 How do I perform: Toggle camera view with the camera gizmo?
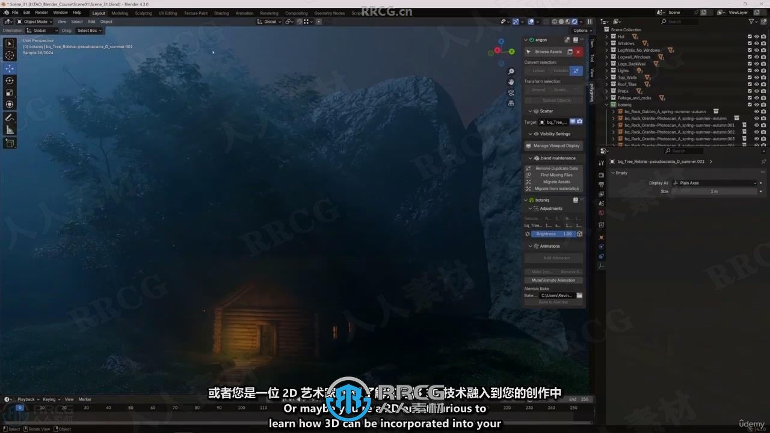(511, 93)
